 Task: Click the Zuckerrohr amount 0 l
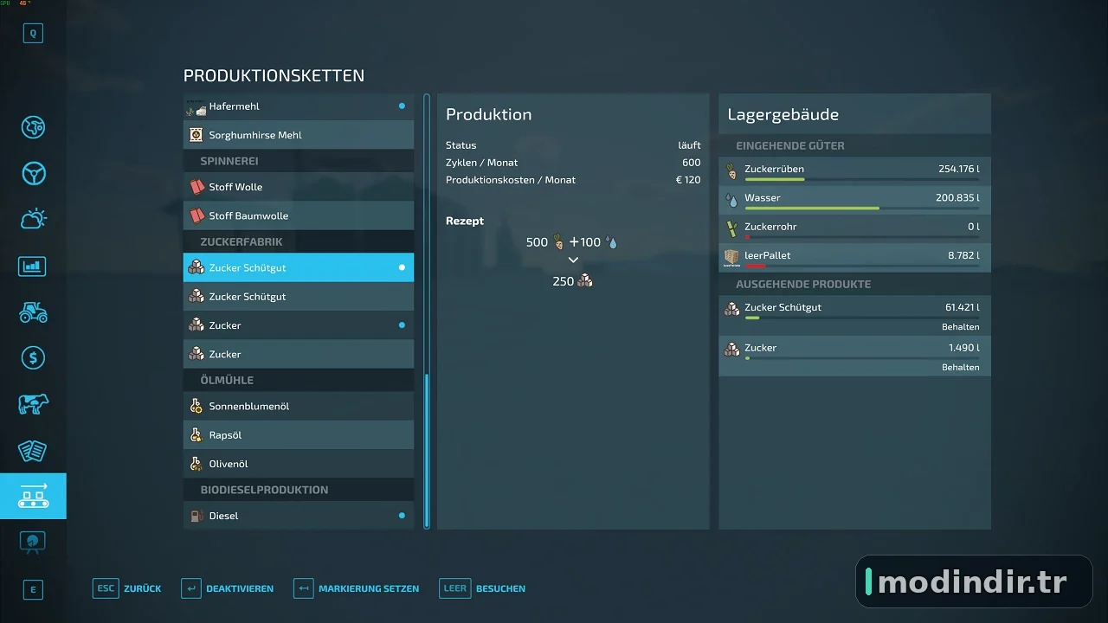(974, 227)
